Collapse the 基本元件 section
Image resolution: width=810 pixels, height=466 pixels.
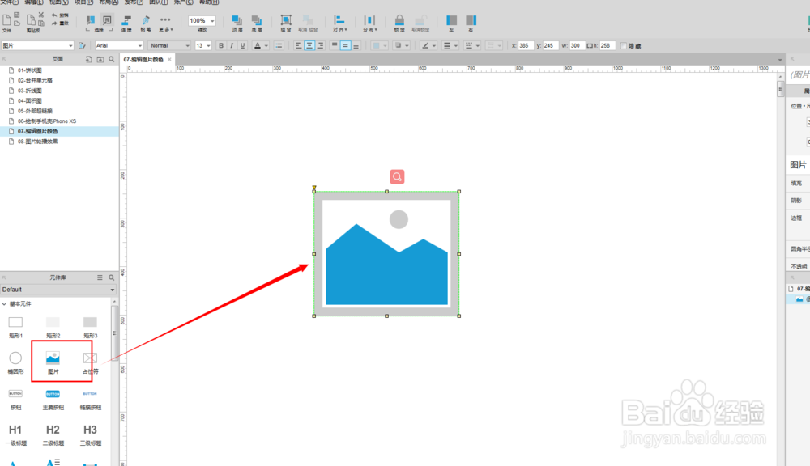pos(4,304)
